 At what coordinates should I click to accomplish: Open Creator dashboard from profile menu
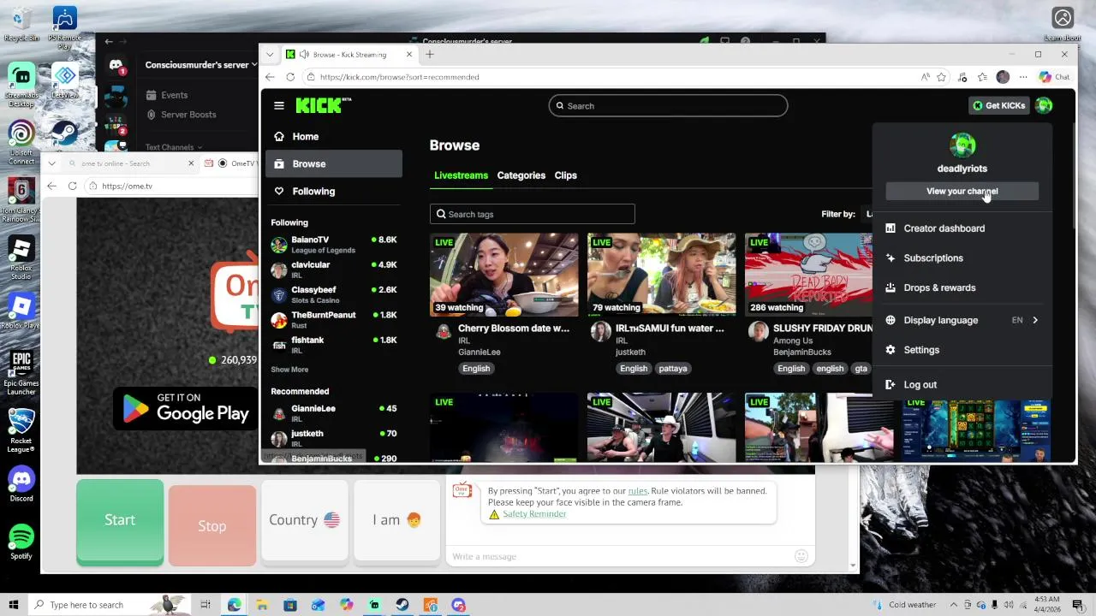tap(962, 228)
